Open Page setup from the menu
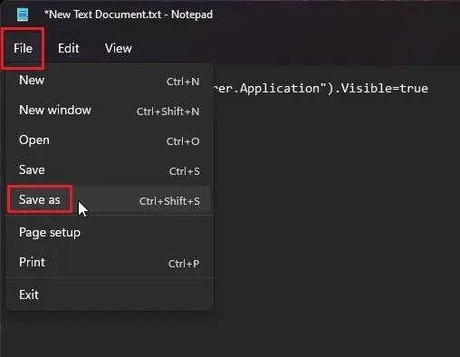 click(x=110, y=233)
